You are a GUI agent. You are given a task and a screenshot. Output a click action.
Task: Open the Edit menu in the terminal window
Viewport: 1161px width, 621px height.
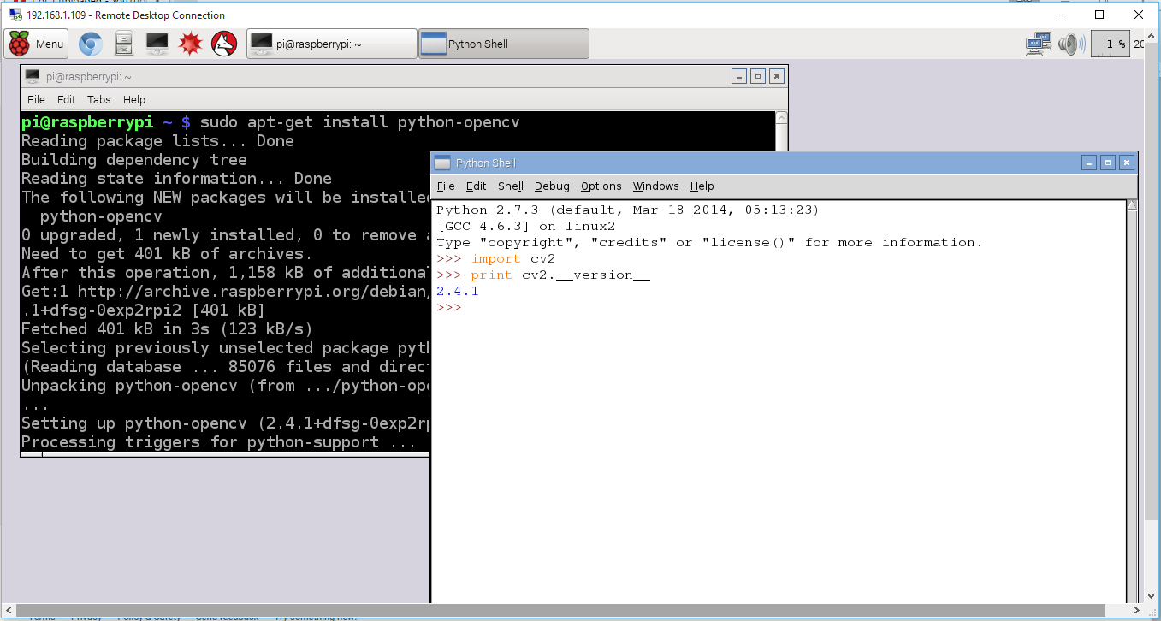(66, 100)
